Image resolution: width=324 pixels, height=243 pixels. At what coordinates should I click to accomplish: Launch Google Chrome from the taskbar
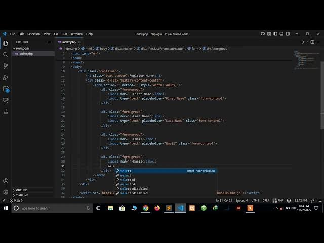(145, 208)
